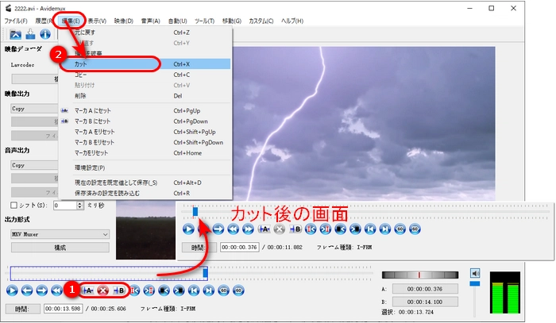Open the MKV Muxer output format dropdown
Image resolution: width=556 pixels, height=323 pixels.
pyautogui.click(x=60, y=234)
